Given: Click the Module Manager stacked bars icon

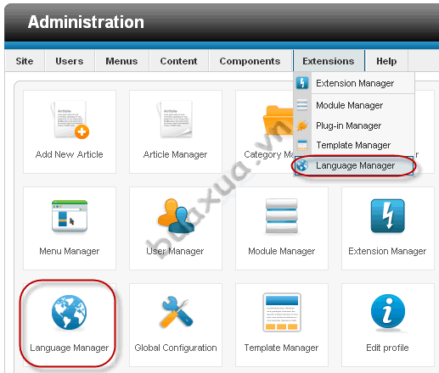Looking at the screenshot, I should 282,216.
